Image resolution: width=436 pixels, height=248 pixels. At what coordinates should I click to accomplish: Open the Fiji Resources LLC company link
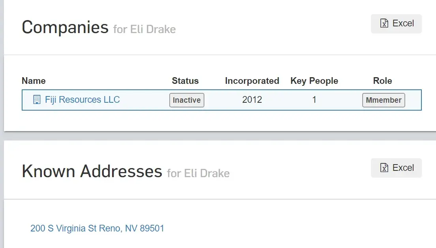[82, 100]
